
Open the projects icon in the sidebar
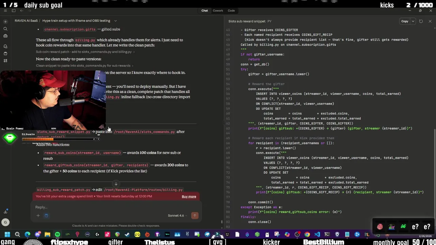point(5,53)
